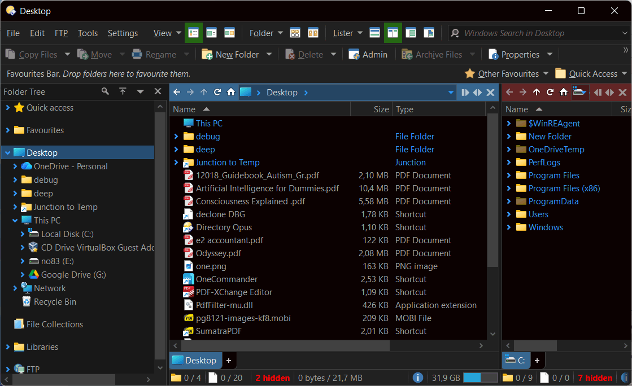
Task: Open the FTP menu
Action: [x=61, y=33]
